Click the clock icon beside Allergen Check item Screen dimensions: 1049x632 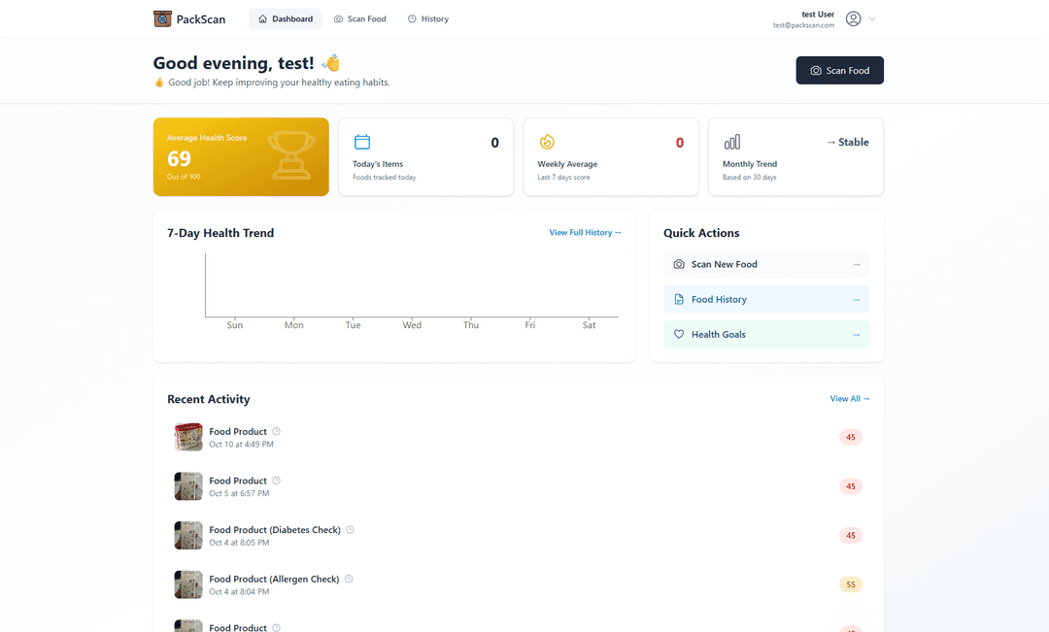pos(349,579)
